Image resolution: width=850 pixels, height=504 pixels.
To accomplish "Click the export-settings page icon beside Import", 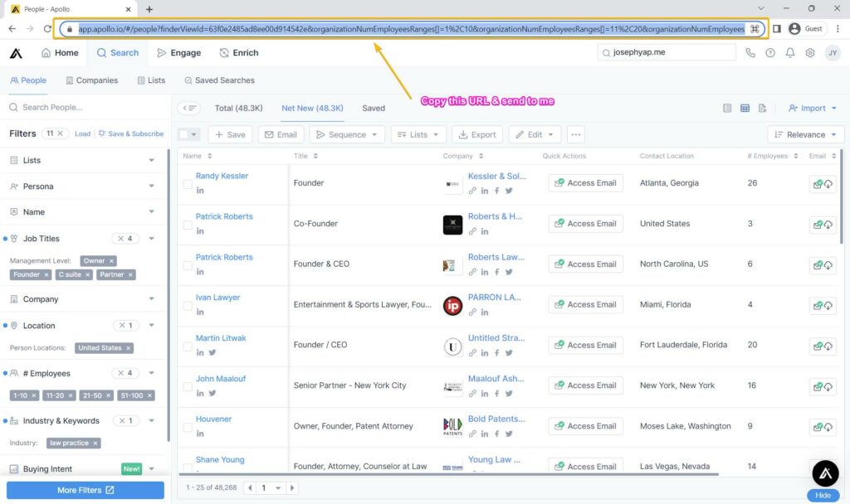I will [x=762, y=109].
